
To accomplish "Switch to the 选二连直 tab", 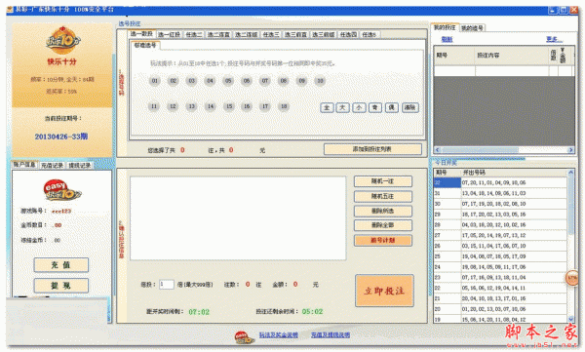I will tap(218, 35).
